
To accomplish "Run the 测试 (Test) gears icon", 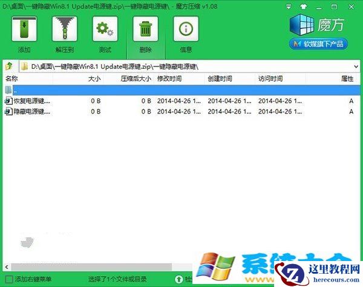I will tap(105, 29).
